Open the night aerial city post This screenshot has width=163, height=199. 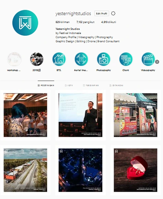click(80, 170)
